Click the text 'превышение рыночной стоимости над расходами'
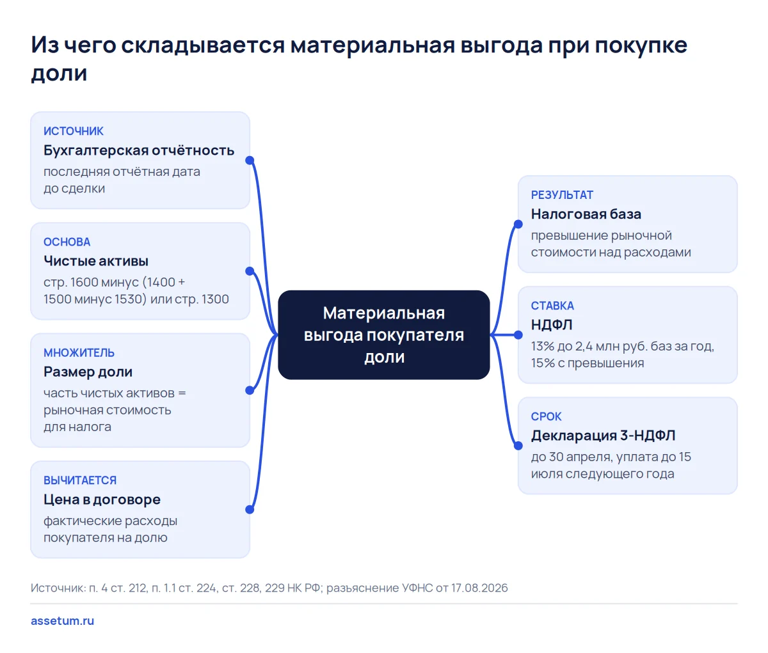Image resolution: width=768 pixels, height=653 pixels. coord(611,244)
